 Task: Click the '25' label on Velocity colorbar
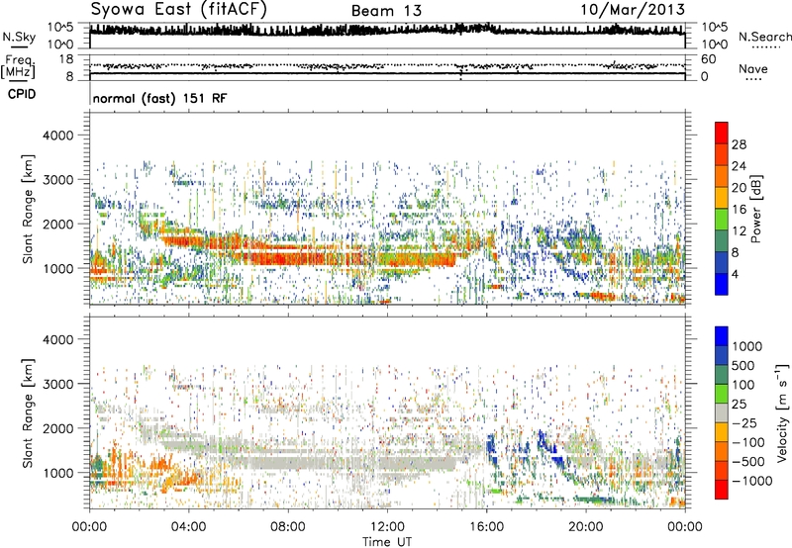click(740, 404)
